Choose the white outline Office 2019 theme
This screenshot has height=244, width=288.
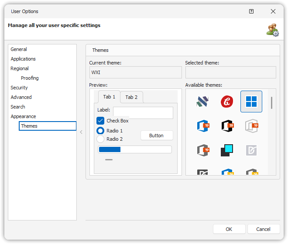click(x=251, y=126)
